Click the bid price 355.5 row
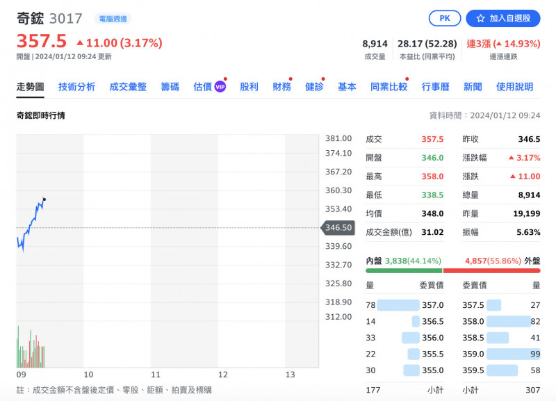Viewport: 556px width, 401px height. tap(404, 354)
